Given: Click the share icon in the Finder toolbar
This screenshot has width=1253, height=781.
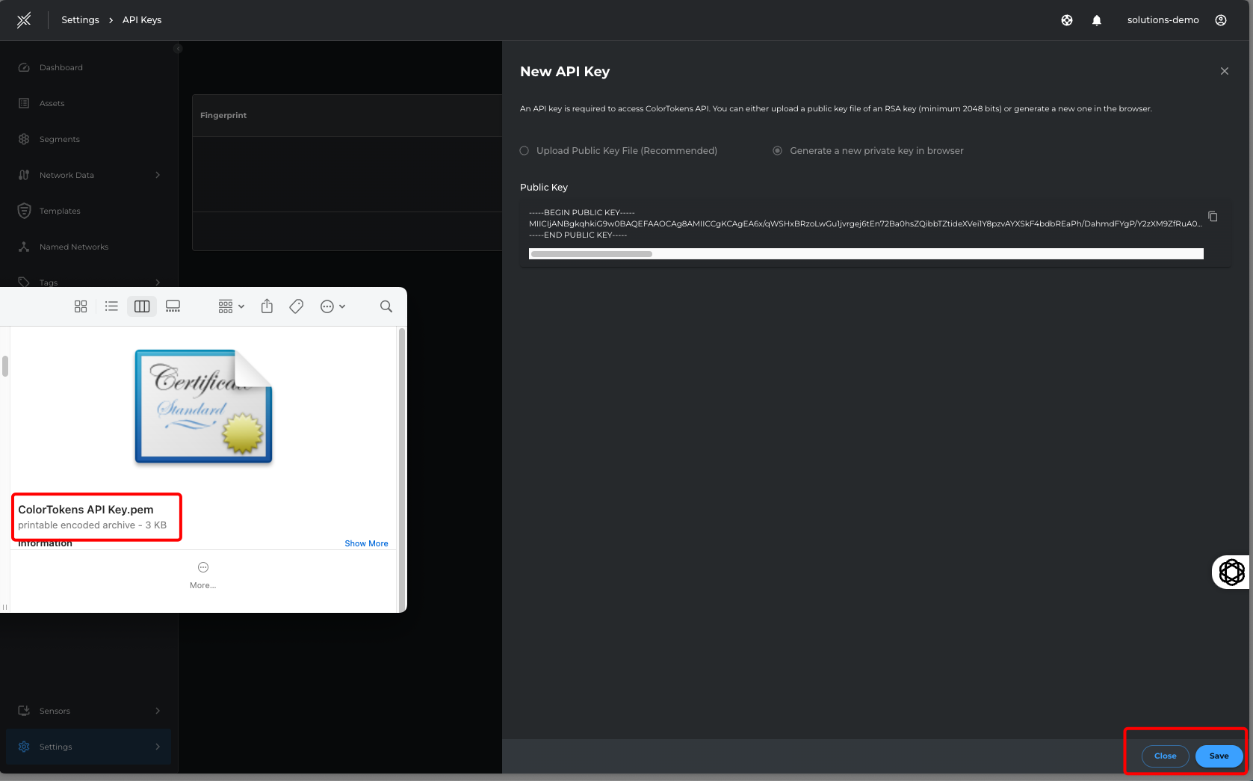Looking at the screenshot, I should point(267,306).
